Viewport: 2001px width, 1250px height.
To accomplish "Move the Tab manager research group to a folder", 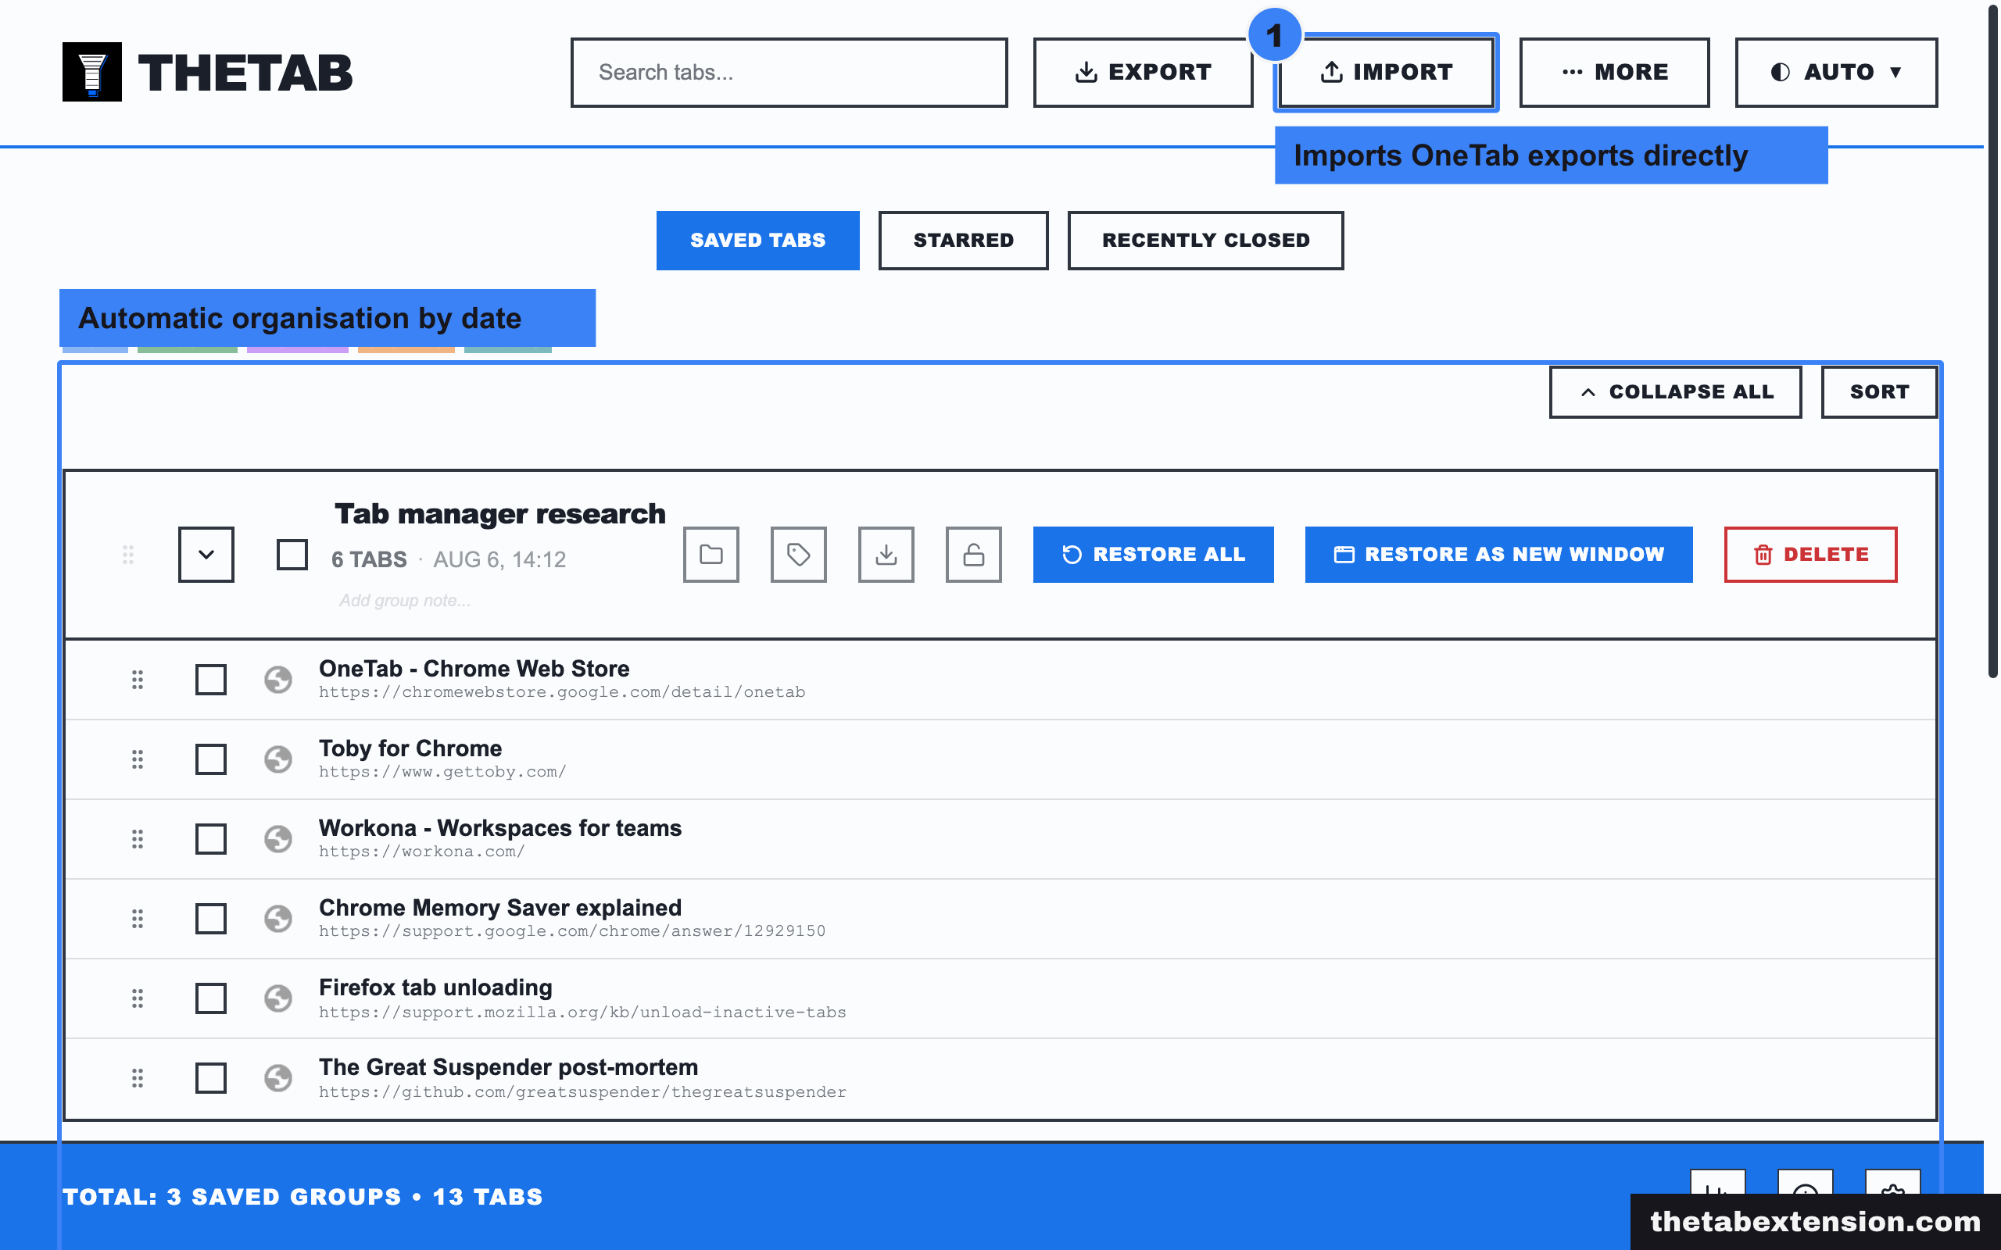I will (711, 555).
